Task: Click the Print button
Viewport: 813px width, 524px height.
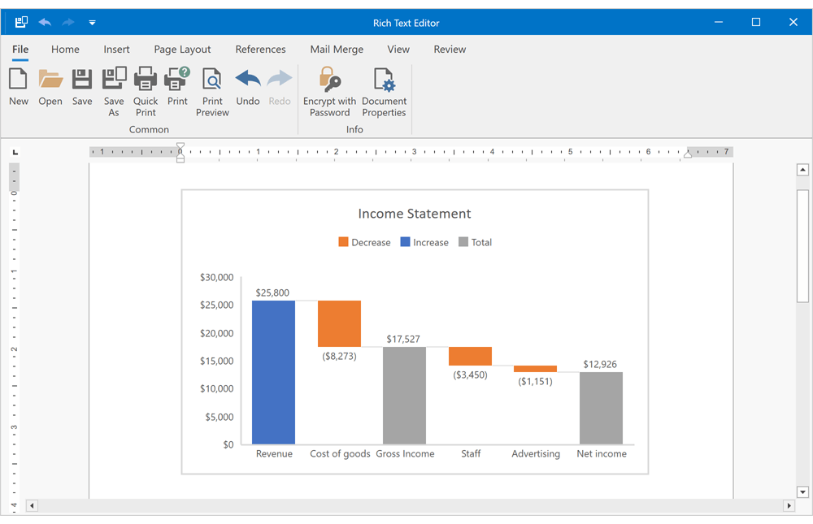Action: coord(176,85)
